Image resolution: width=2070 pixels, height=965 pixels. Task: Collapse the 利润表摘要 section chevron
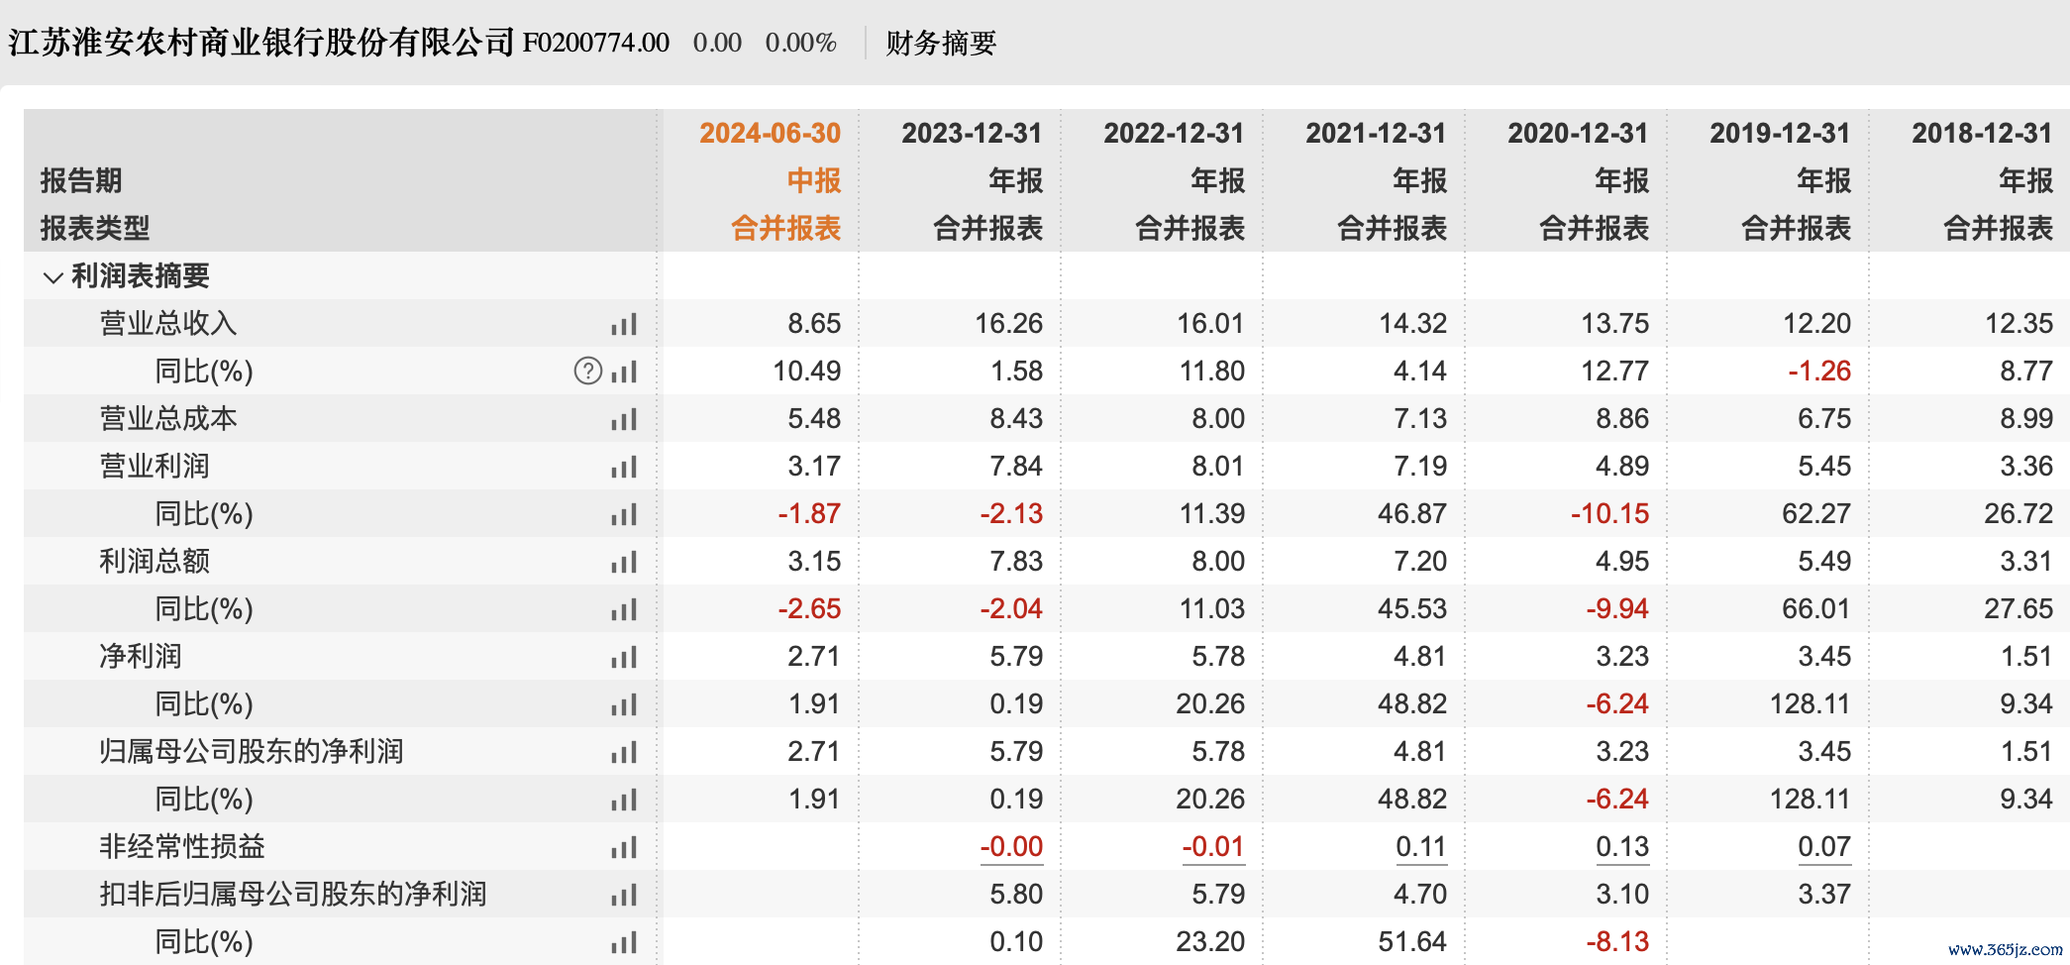pyautogui.click(x=53, y=276)
